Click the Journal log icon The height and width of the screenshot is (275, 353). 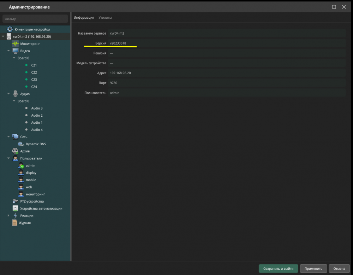pos(15,223)
